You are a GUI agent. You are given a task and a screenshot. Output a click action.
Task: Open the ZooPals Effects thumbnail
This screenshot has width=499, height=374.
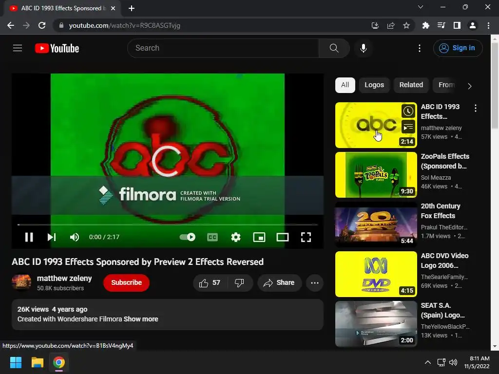(376, 175)
